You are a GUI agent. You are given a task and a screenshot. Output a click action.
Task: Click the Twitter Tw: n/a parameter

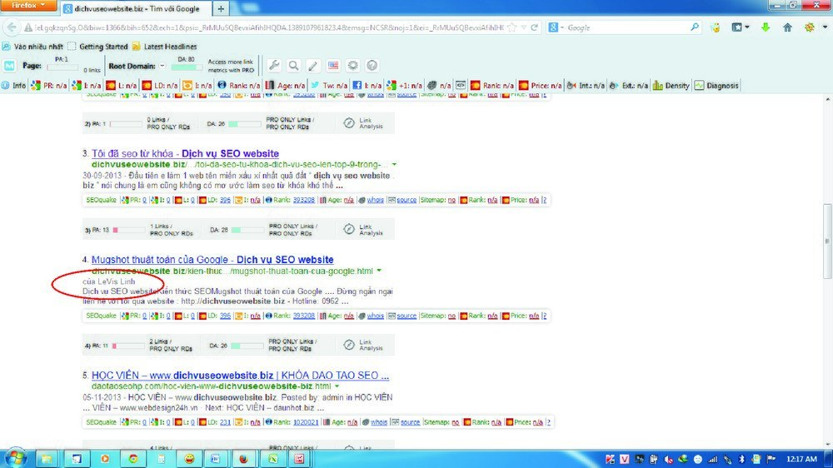(x=329, y=86)
